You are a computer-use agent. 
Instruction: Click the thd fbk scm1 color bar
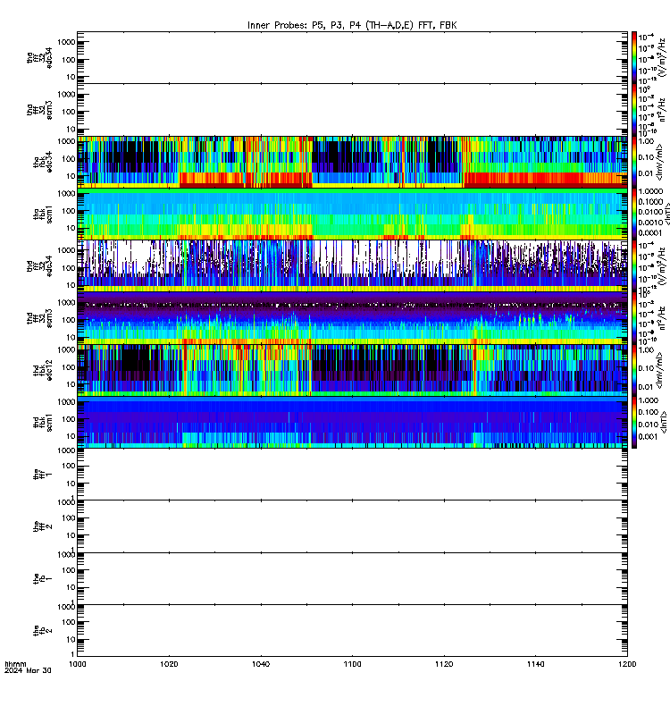click(634, 423)
